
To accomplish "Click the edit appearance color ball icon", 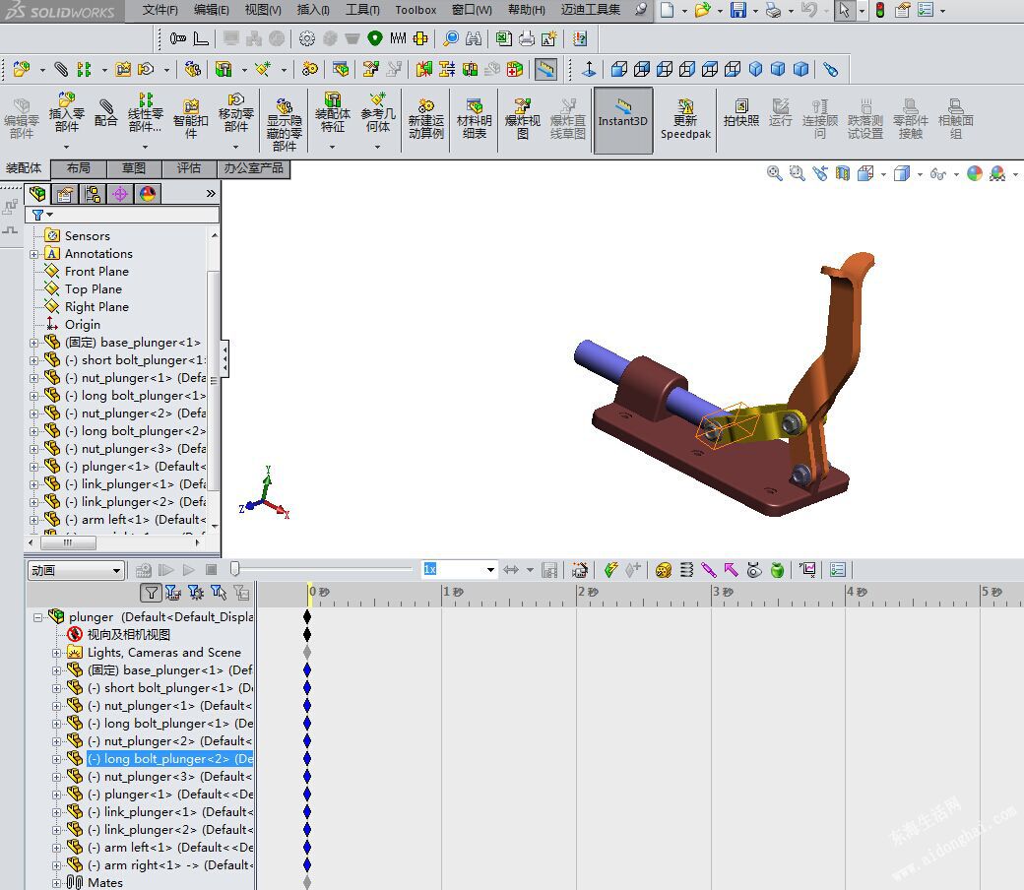I will (975, 173).
